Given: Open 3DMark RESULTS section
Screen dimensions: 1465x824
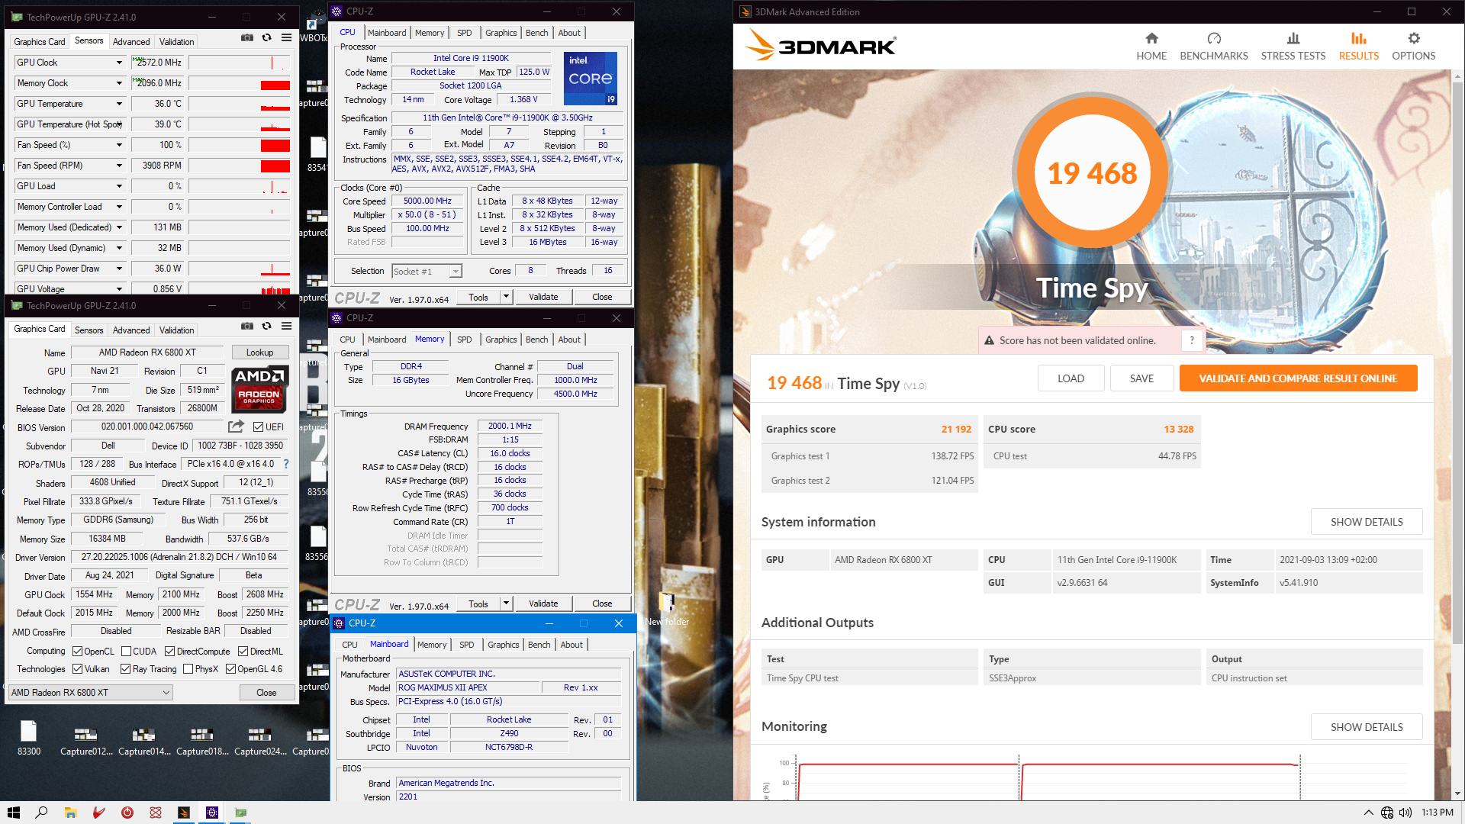Looking at the screenshot, I should [1358, 47].
